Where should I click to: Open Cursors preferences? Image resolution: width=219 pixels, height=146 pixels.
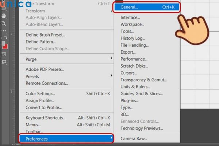(147, 73)
